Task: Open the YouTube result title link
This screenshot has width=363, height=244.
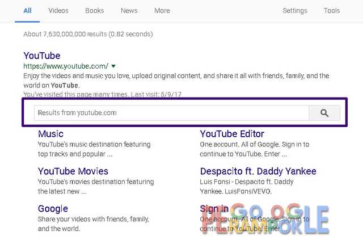Action: point(42,56)
